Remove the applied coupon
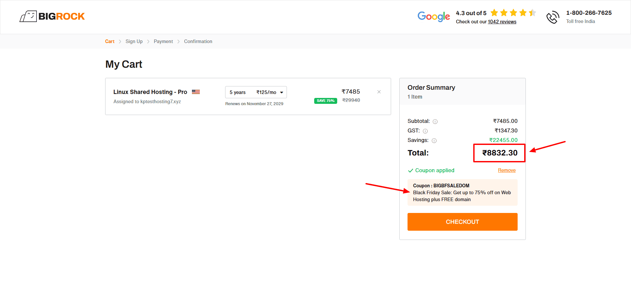631x303 pixels. 506,170
